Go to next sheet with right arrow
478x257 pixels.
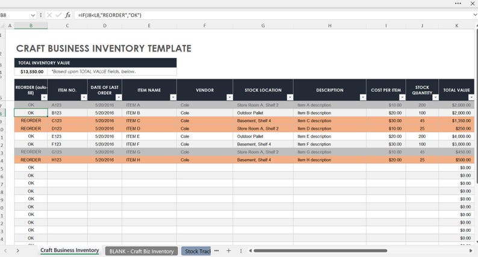click(x=17, y=250)
